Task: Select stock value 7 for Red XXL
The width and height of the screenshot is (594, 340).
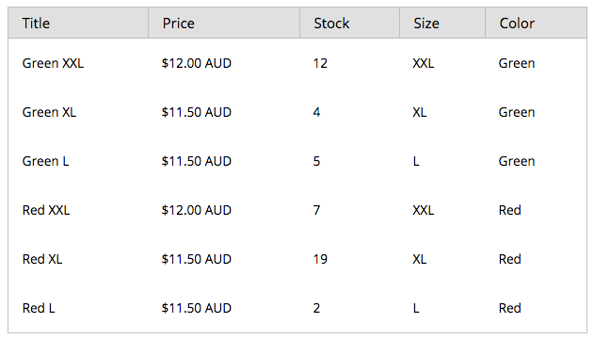Action: pos(316,210)
